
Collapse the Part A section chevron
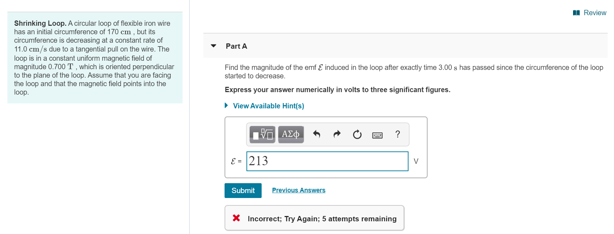[213, 46]
